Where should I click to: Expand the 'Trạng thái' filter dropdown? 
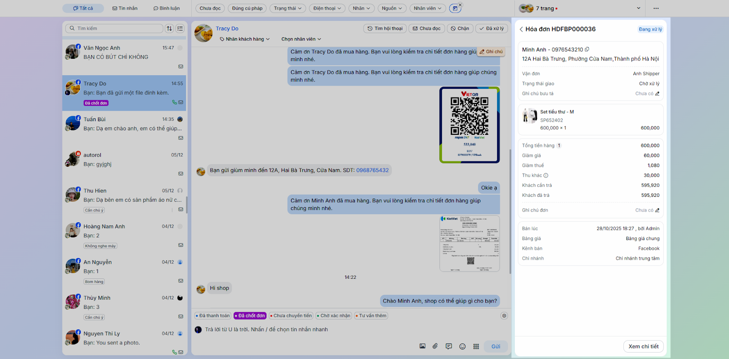click(x=287, y=8)
